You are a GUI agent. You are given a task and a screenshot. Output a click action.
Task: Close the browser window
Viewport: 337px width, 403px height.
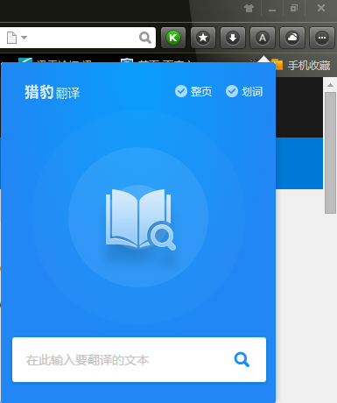(x=321, y=8)
